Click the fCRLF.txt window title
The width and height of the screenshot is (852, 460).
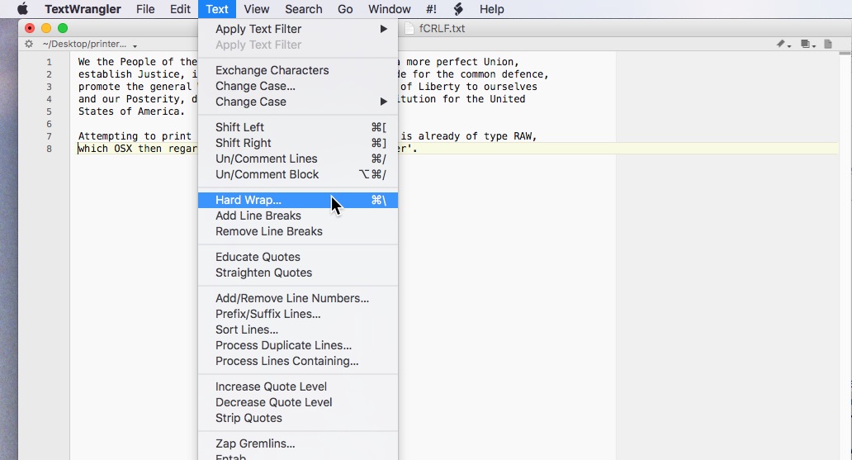(442, 28)
